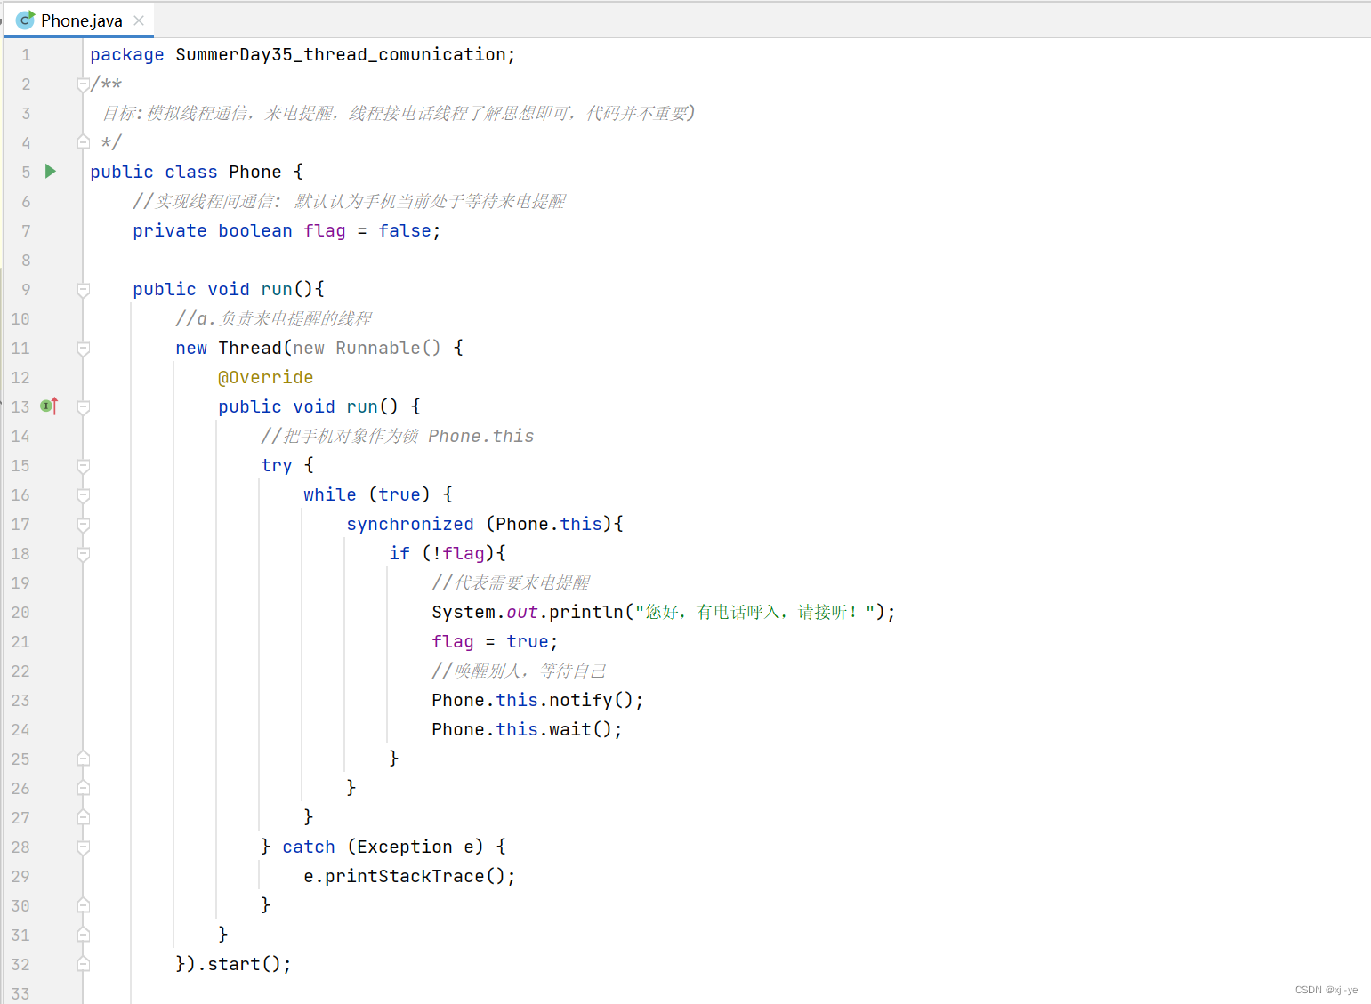The height and width of the screenshot is (1004, 1371).
Task: Click the flag field in its declaration
Action: (325, 231)
